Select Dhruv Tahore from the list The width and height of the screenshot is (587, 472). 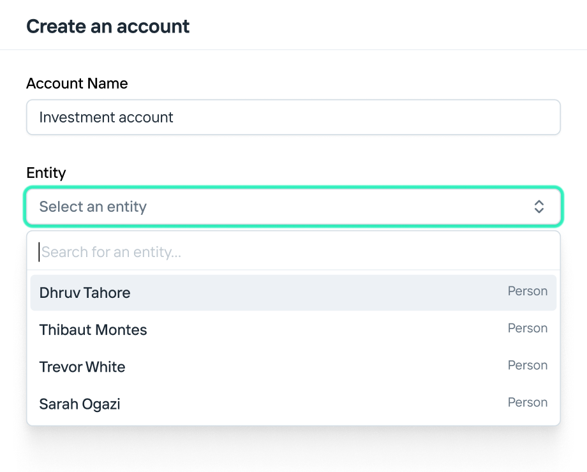click(x=85, y=293)
